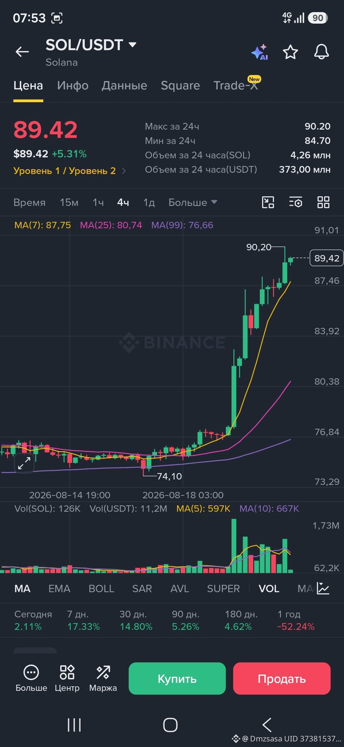This screenshot has height=747, width=344.
Task: Select the 1ч timeframe
Action: click(x=98, y=202)
